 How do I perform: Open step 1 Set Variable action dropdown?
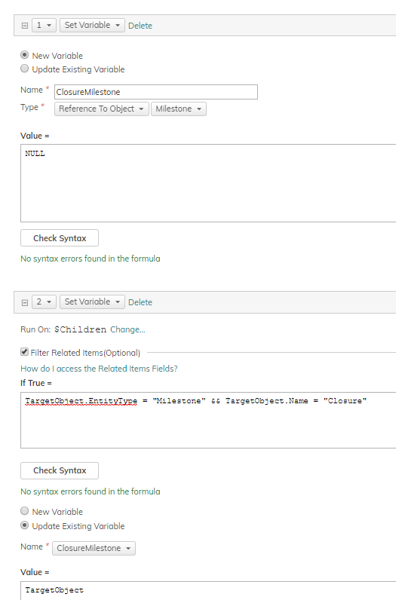pyautogui.click(x=92, y=26)
